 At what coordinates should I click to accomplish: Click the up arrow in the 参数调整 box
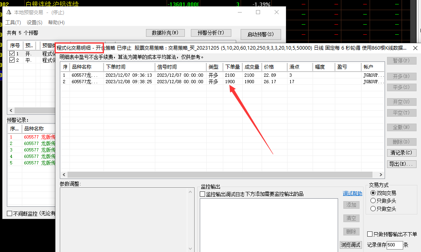[x=190, y=192]
